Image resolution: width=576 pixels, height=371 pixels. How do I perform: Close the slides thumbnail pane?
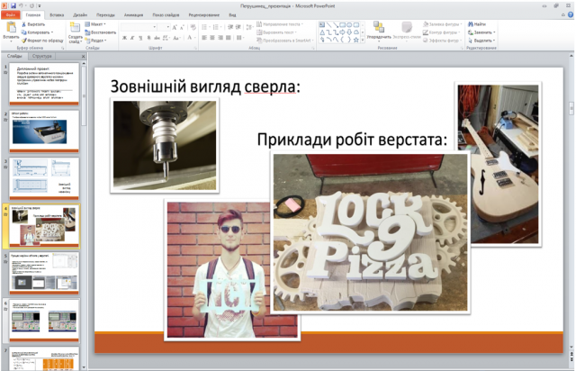pyautogui.click(x=83, y=56)
